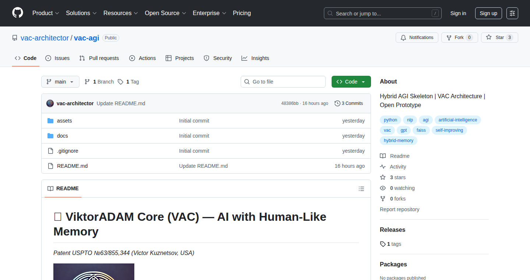Image resolution: width=530 pixels, height=280 pixels.
Task: Click the book icon next to Readme link
Action: [383, 156]
